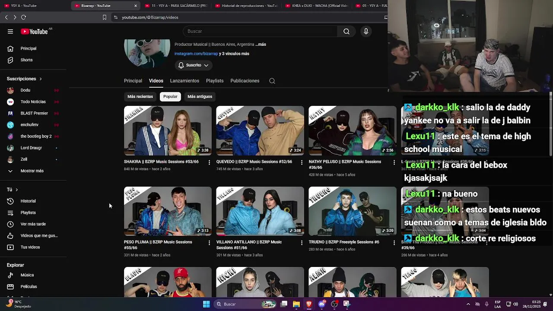Switch to the Playlists channel tab
The width and height of the screenshot is (553, 311).
click(215, 81)
